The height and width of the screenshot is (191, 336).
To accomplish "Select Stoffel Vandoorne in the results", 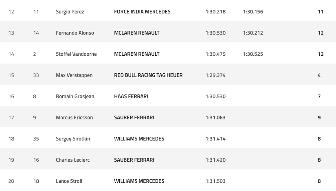I will [76, 54].
